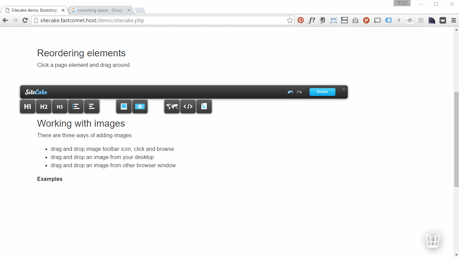This screenshot has height=257, width=459.
Task: Open the camera screenshot extension
Action: click(356, 20)
